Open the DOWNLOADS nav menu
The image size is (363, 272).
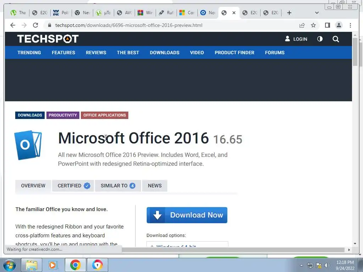coord(164,52)
